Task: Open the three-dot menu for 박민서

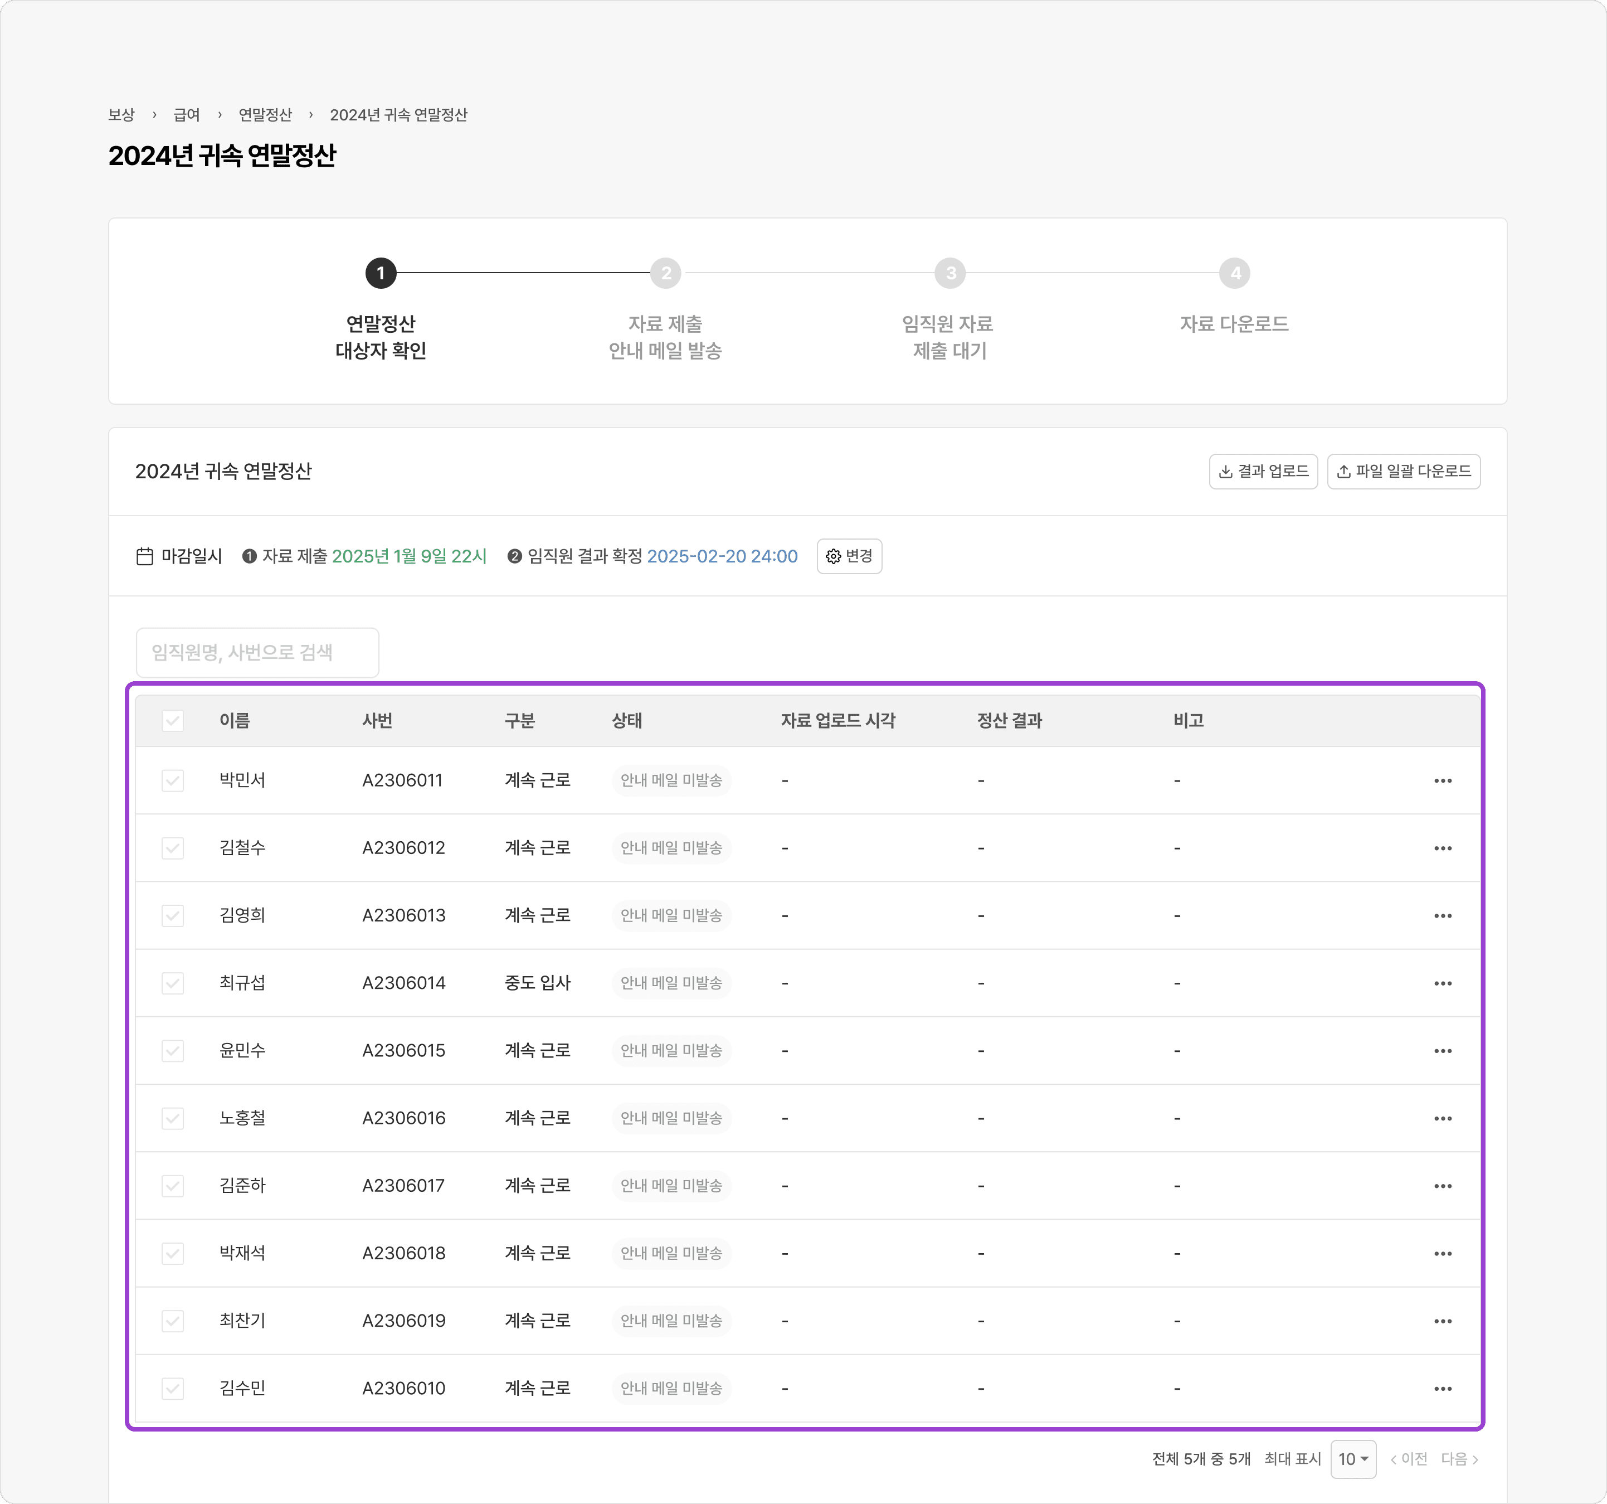Action: click(x=1442, y=780)
